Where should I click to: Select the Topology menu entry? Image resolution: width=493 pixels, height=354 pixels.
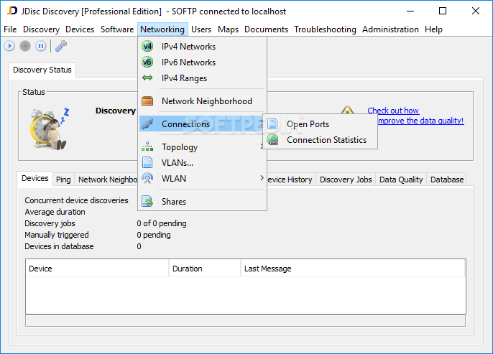coord(203,146)
